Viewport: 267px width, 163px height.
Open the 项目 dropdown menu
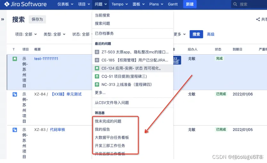84,4
